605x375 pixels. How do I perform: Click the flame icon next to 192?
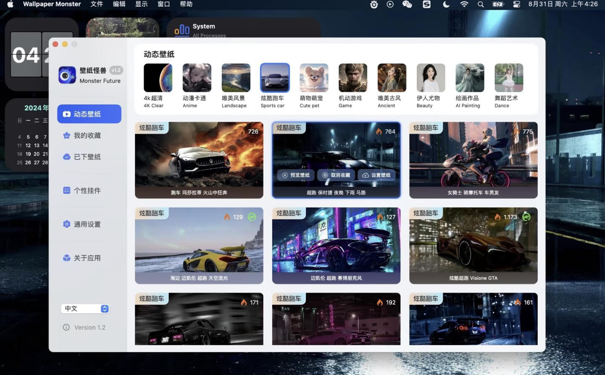tap(380, 302)
